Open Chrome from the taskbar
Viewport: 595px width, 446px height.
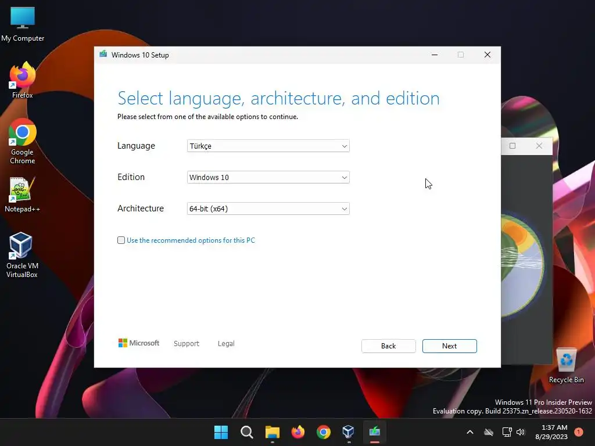pyautogui.click(x=323, y=432)
